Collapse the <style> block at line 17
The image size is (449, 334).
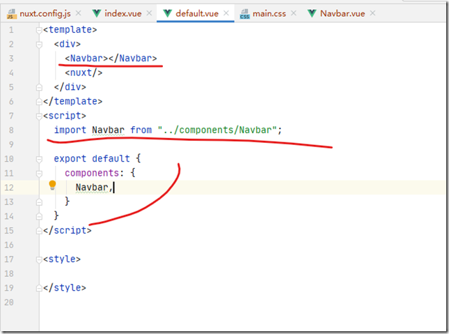39,259
